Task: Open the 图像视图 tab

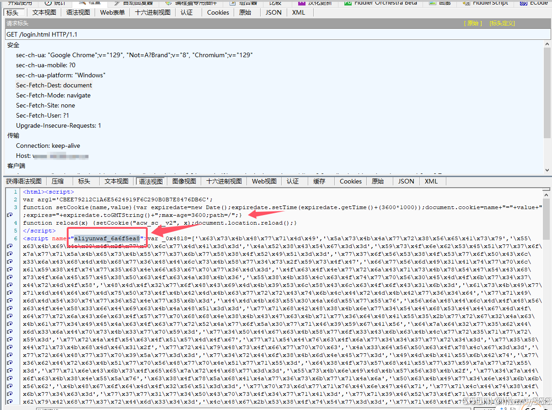Action: 184,181
